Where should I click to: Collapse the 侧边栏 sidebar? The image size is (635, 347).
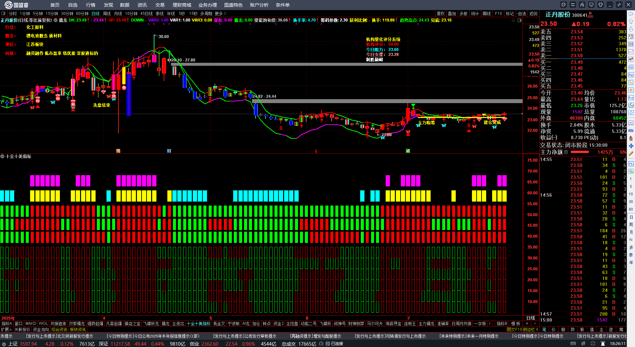(x=530, y=329)
